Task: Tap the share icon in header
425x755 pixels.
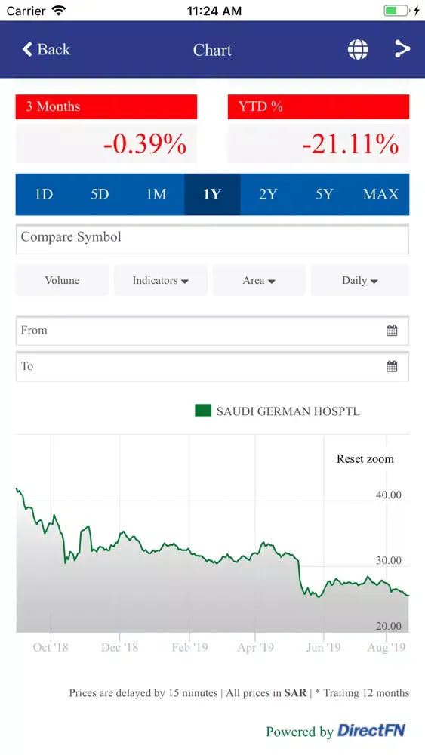Action: 402,49
